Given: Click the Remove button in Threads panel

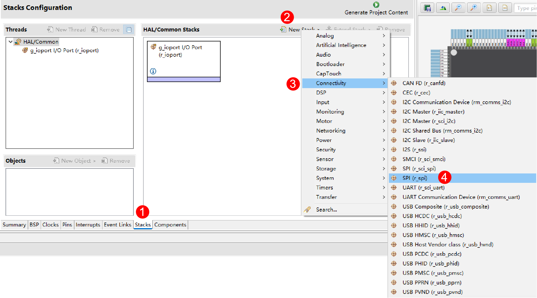Looking at the screenshot, I should coord(105,29).
